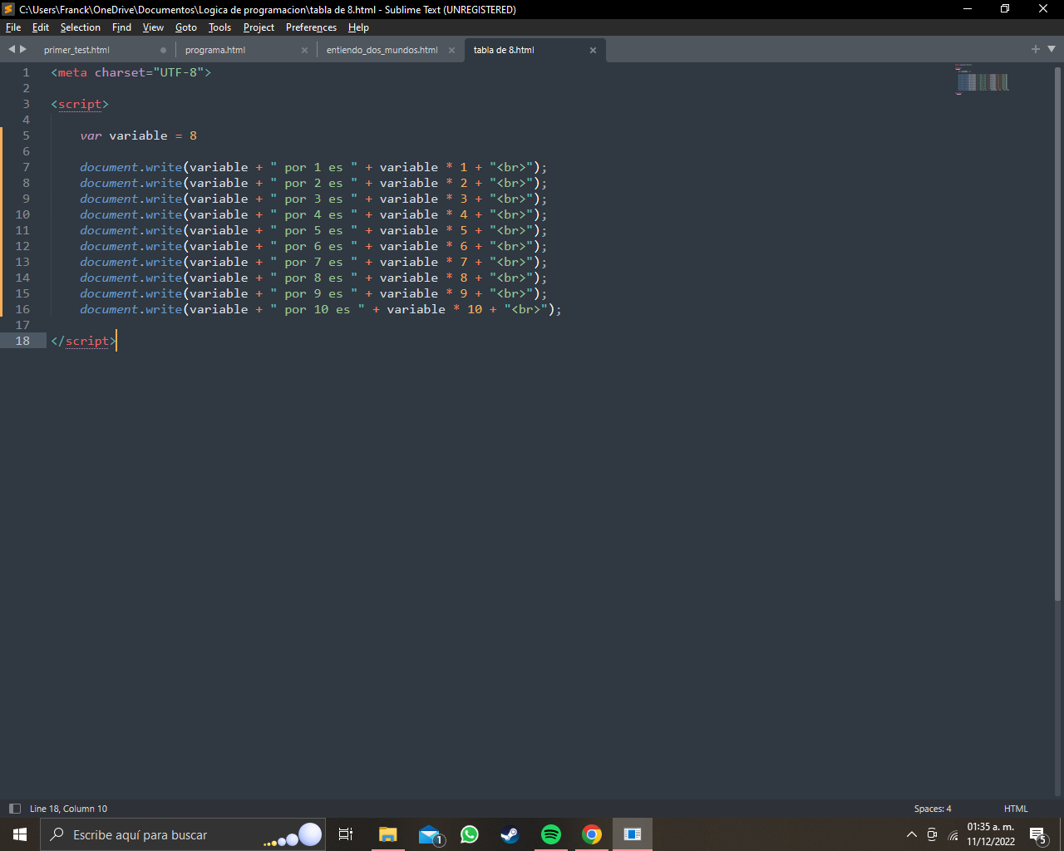Open the Project menu
Image resolution: width=1064 pixels, height=851 pixels.
[x=259, y=27]
